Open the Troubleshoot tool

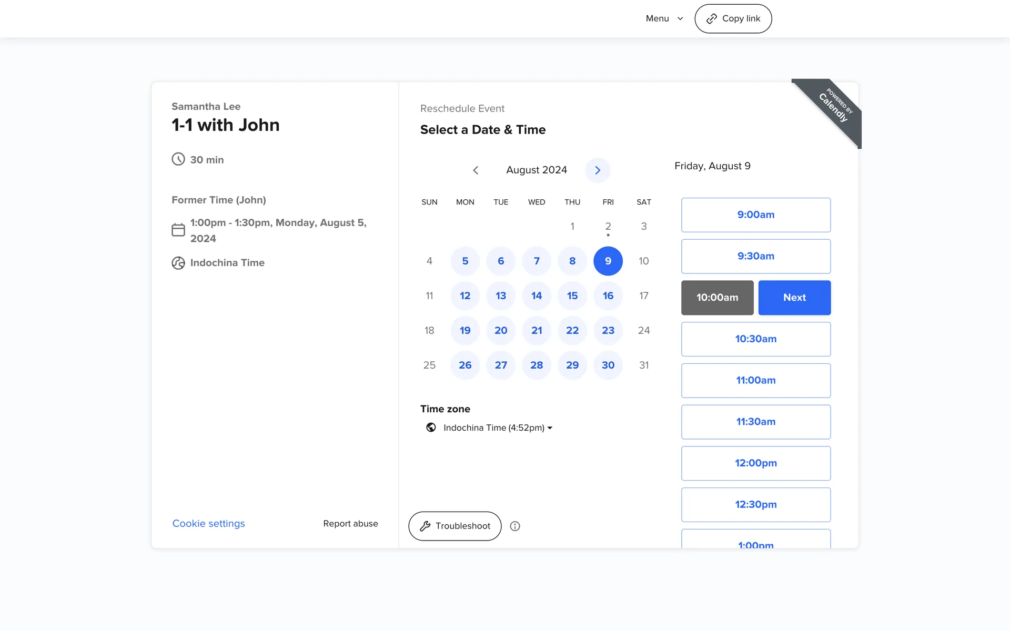[454, 526]
